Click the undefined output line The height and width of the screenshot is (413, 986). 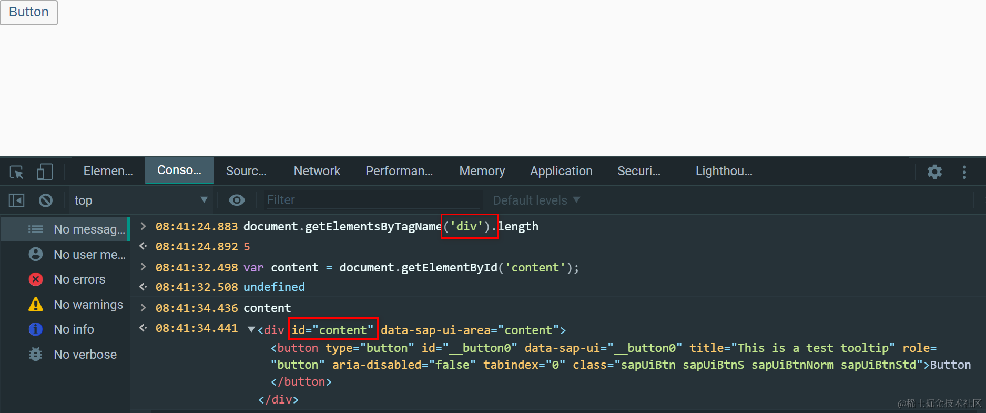point(274,287)
